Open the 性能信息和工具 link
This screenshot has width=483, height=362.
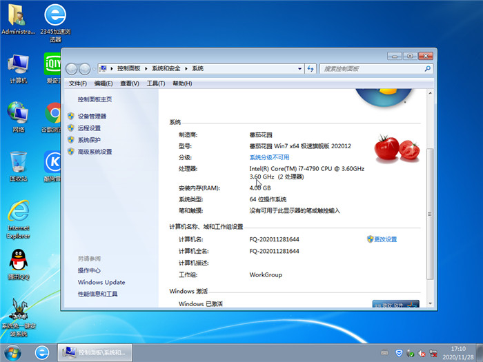97,294
